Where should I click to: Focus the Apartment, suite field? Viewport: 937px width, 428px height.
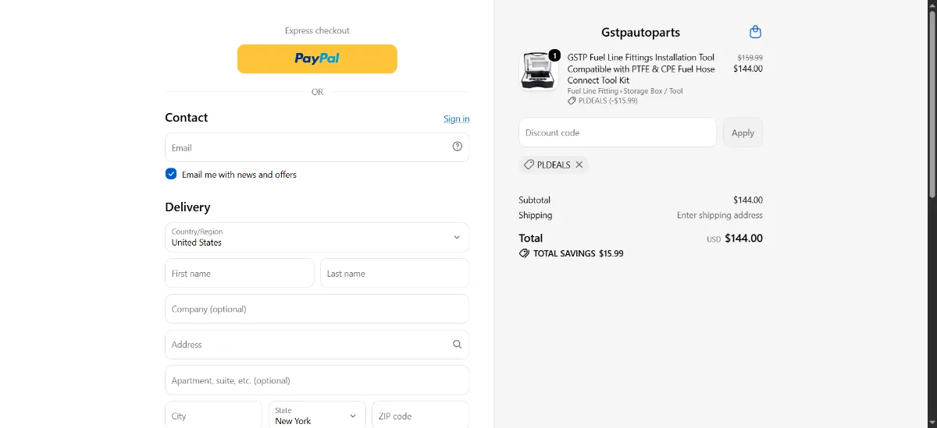point(317,380)
